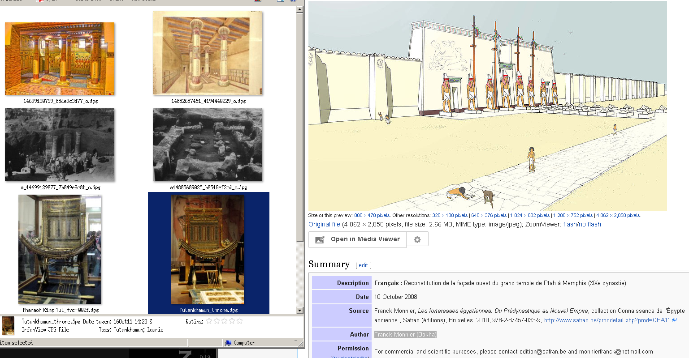Click the selected Tutankhamun_throne.jpg thumbnail image
Screen dimensions: 689x358
coord(208,249)
